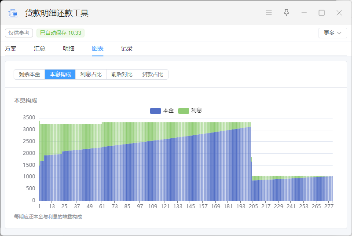Click the 3500 y-axis label
Image resolution: width=352 pixels, height=236 pixels.
pyautogui.click(x=29, y=118)
